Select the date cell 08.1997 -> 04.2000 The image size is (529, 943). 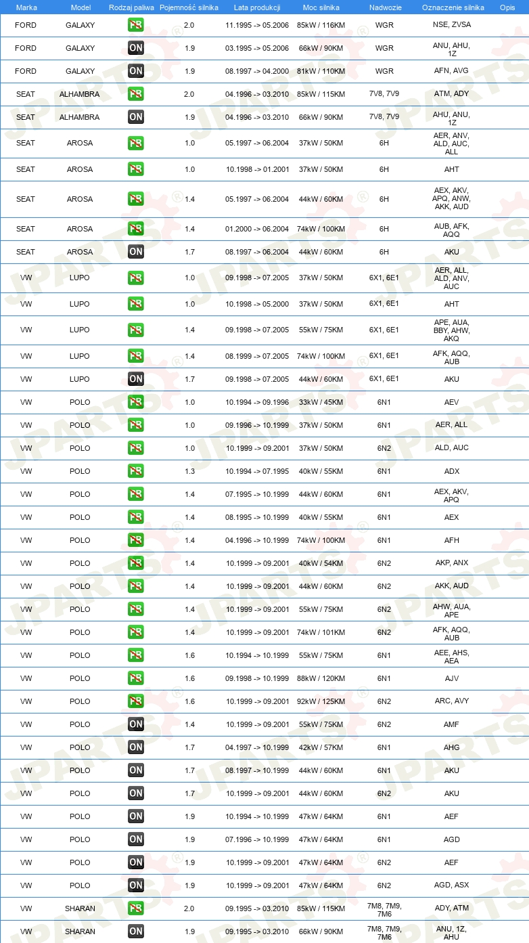[x=257, y=71]
